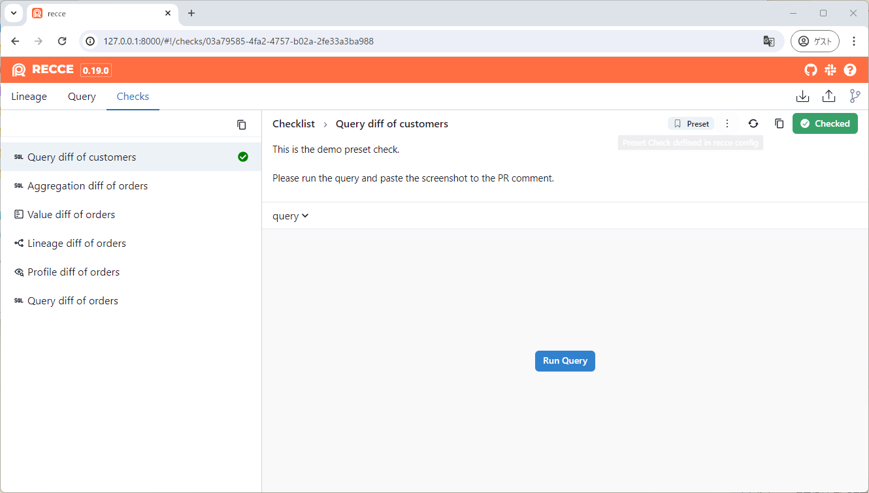
Task: Switch to the Query tab
Action: (x=82, y=97)
